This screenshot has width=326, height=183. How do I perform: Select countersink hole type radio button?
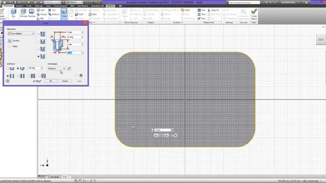click(39, 56)
